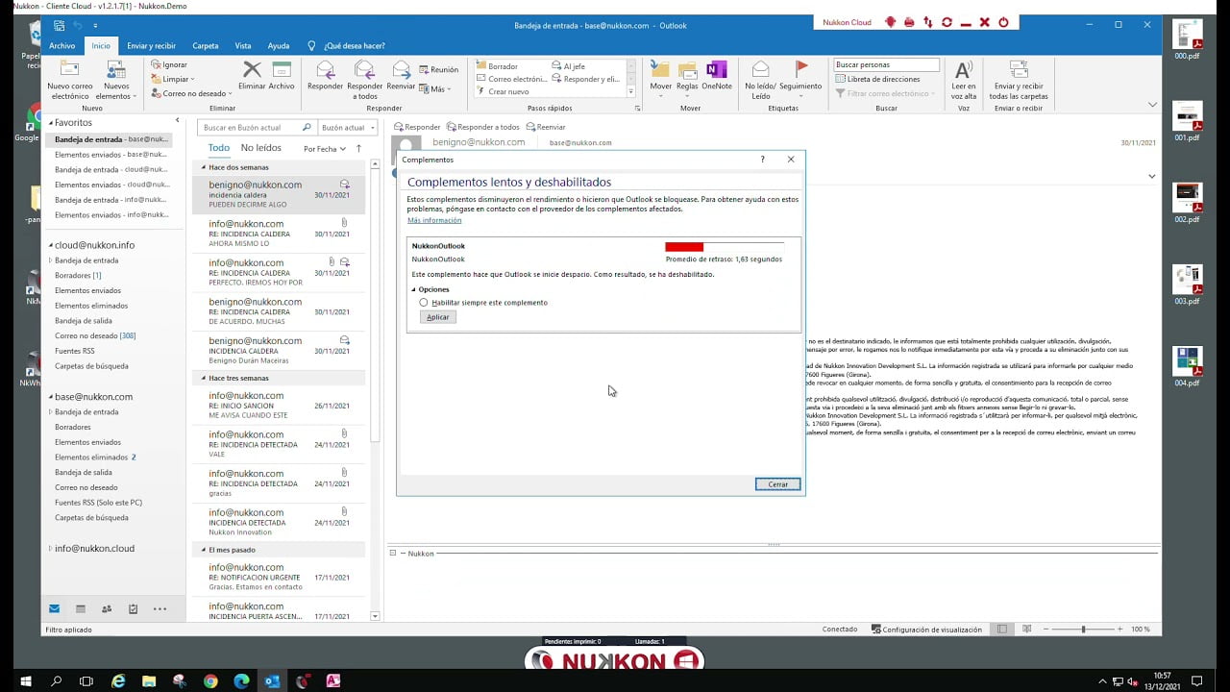1230x692 pixels.
Task: Collapse the Hace dos semanas group
Action: pos(203,167)
